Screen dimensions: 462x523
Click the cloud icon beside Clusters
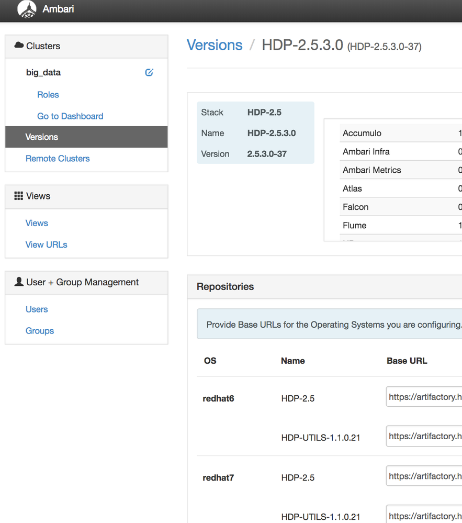click(19, 46)
